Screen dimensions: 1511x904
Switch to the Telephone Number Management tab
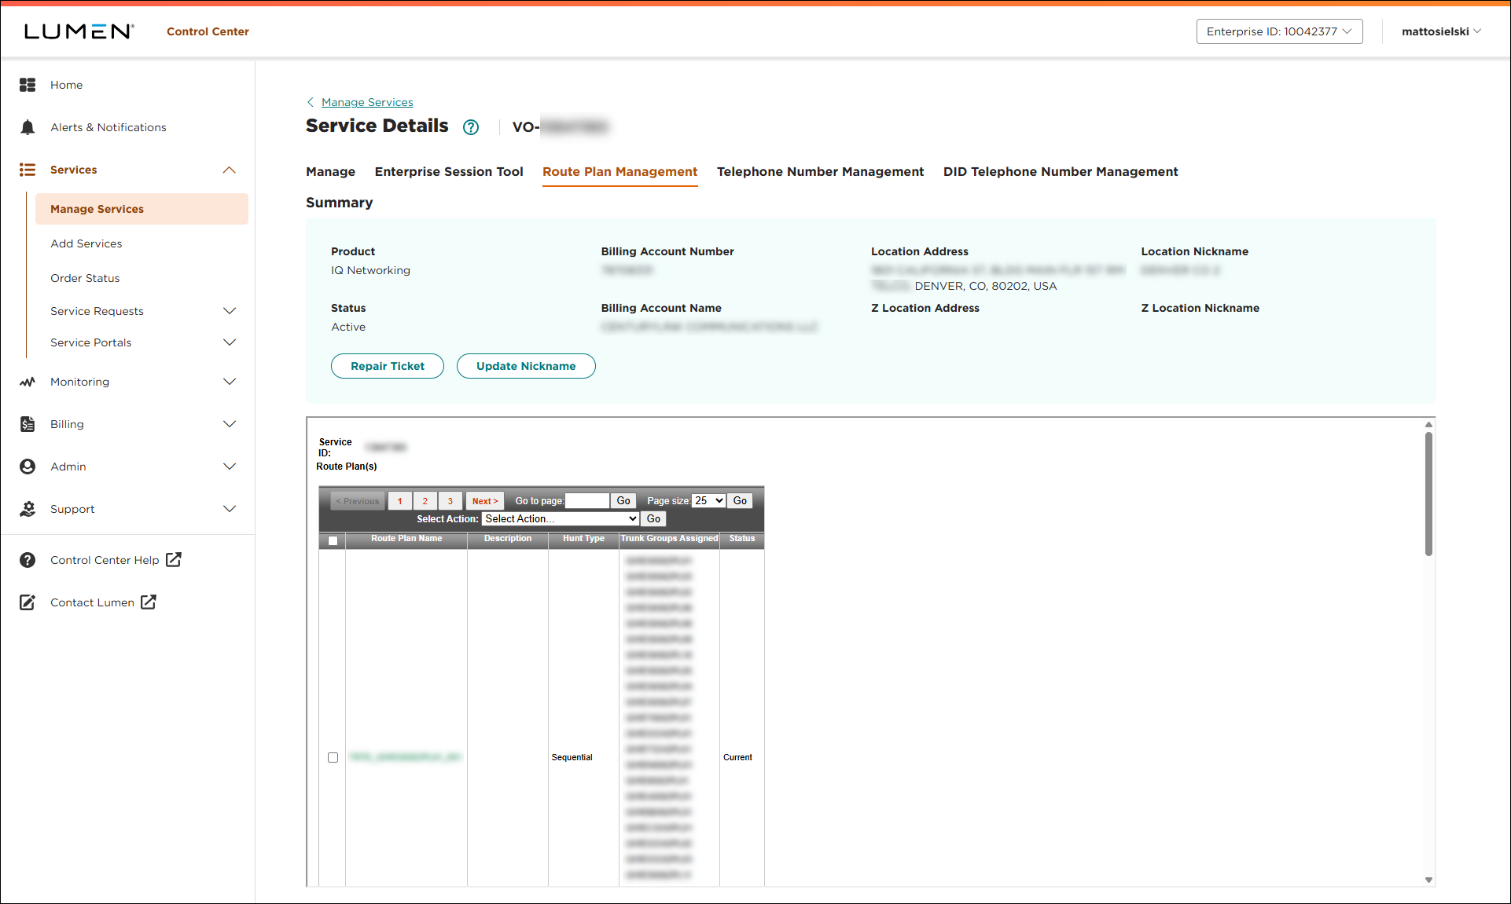tap(820, 171)
